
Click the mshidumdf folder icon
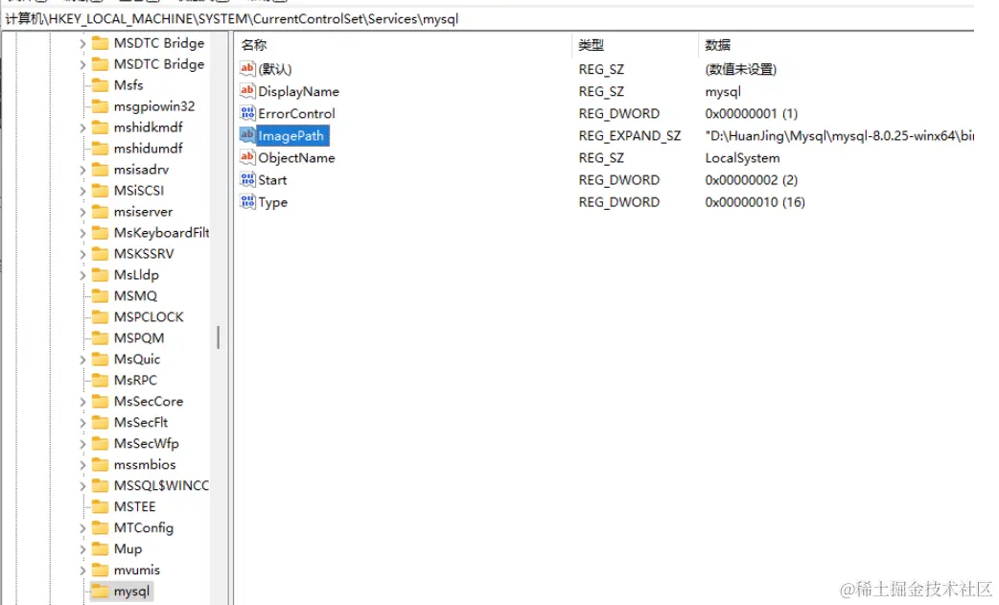point(100,148)
